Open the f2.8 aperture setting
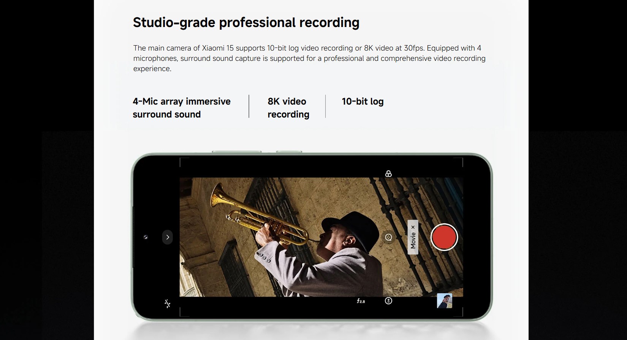 [361, 301]
